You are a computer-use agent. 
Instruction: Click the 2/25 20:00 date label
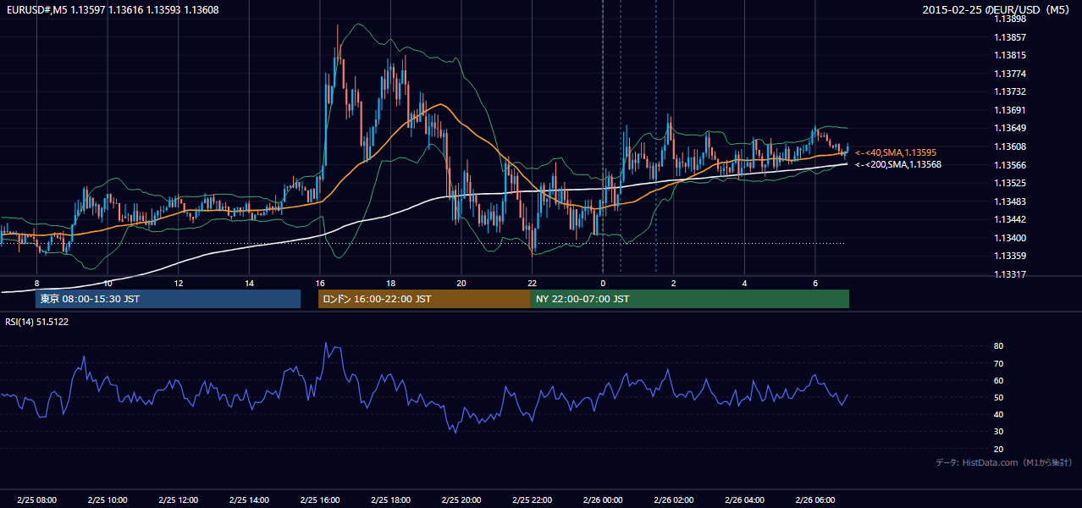[461, 500]
